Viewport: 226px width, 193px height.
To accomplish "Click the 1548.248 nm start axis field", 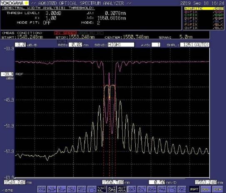I will (x=15, y=182).
